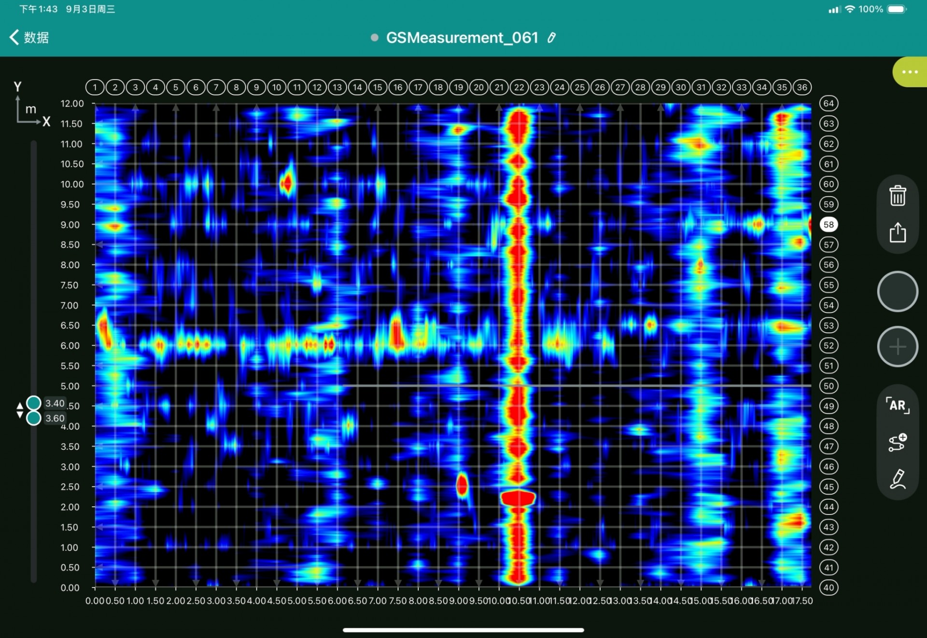Step depth up with arrow
927x638 pixels.
20,406
